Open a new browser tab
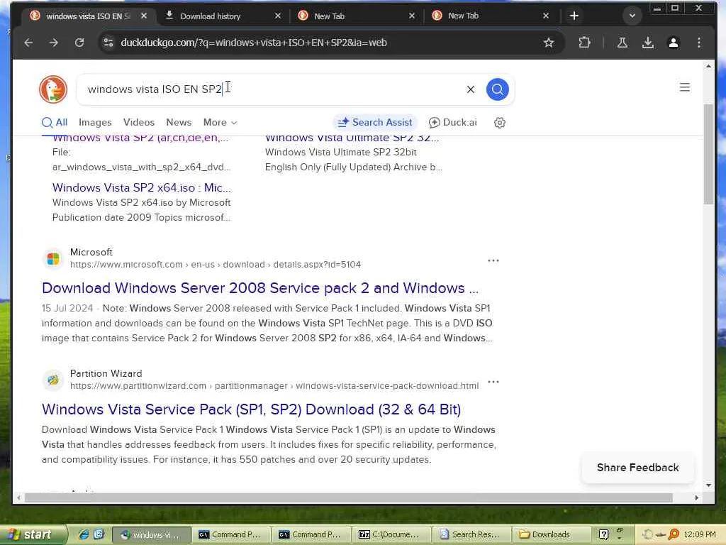 tap(574, 16)
